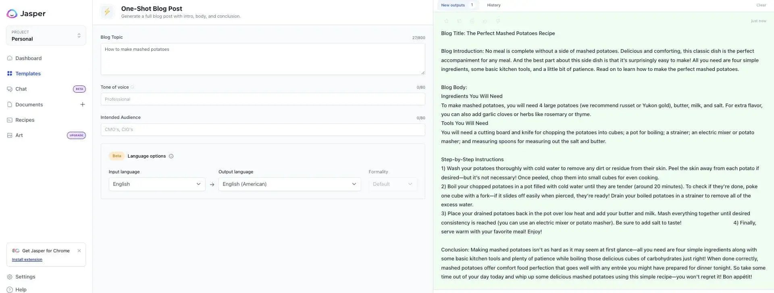The height and width of the screenshot is (293, 774).
Task: Click the template description subtitle text
Action: [181, 17]
